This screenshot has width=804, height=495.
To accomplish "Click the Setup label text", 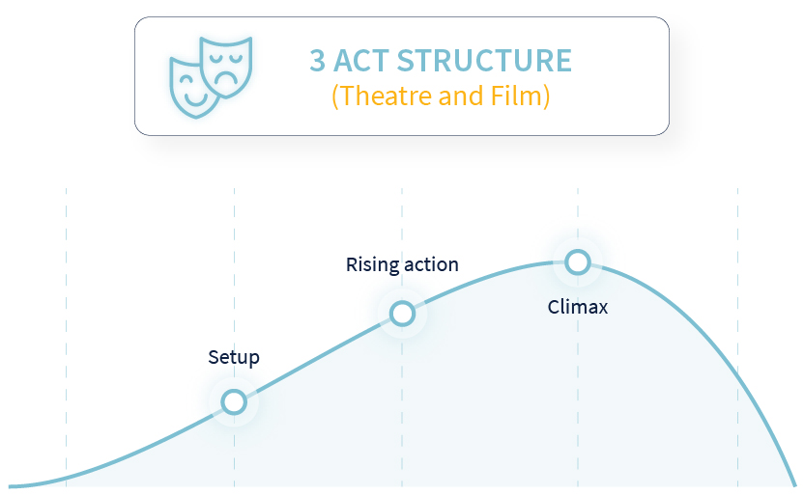I will pos(234,357).
